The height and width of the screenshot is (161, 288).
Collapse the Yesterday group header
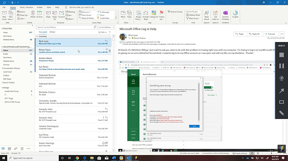click(x=37, y=36)
